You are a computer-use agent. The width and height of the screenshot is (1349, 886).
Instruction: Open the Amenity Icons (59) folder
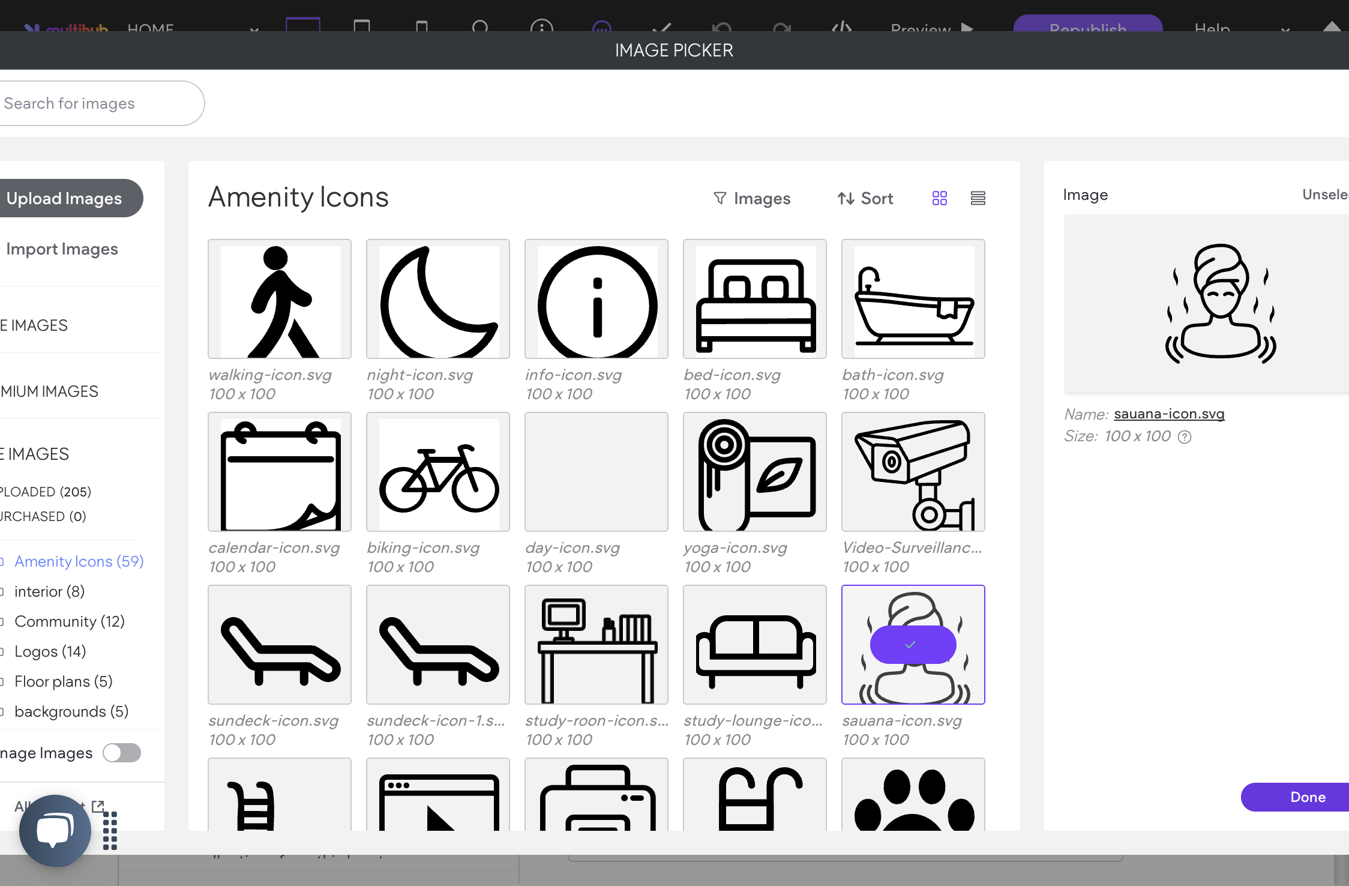[x=79, y=561]
